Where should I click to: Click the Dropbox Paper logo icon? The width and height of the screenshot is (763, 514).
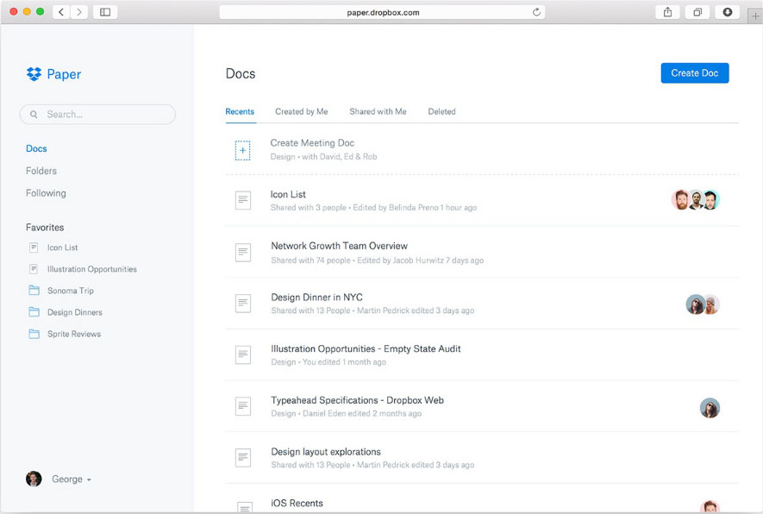pyautogui.click(x=34, y=74)
